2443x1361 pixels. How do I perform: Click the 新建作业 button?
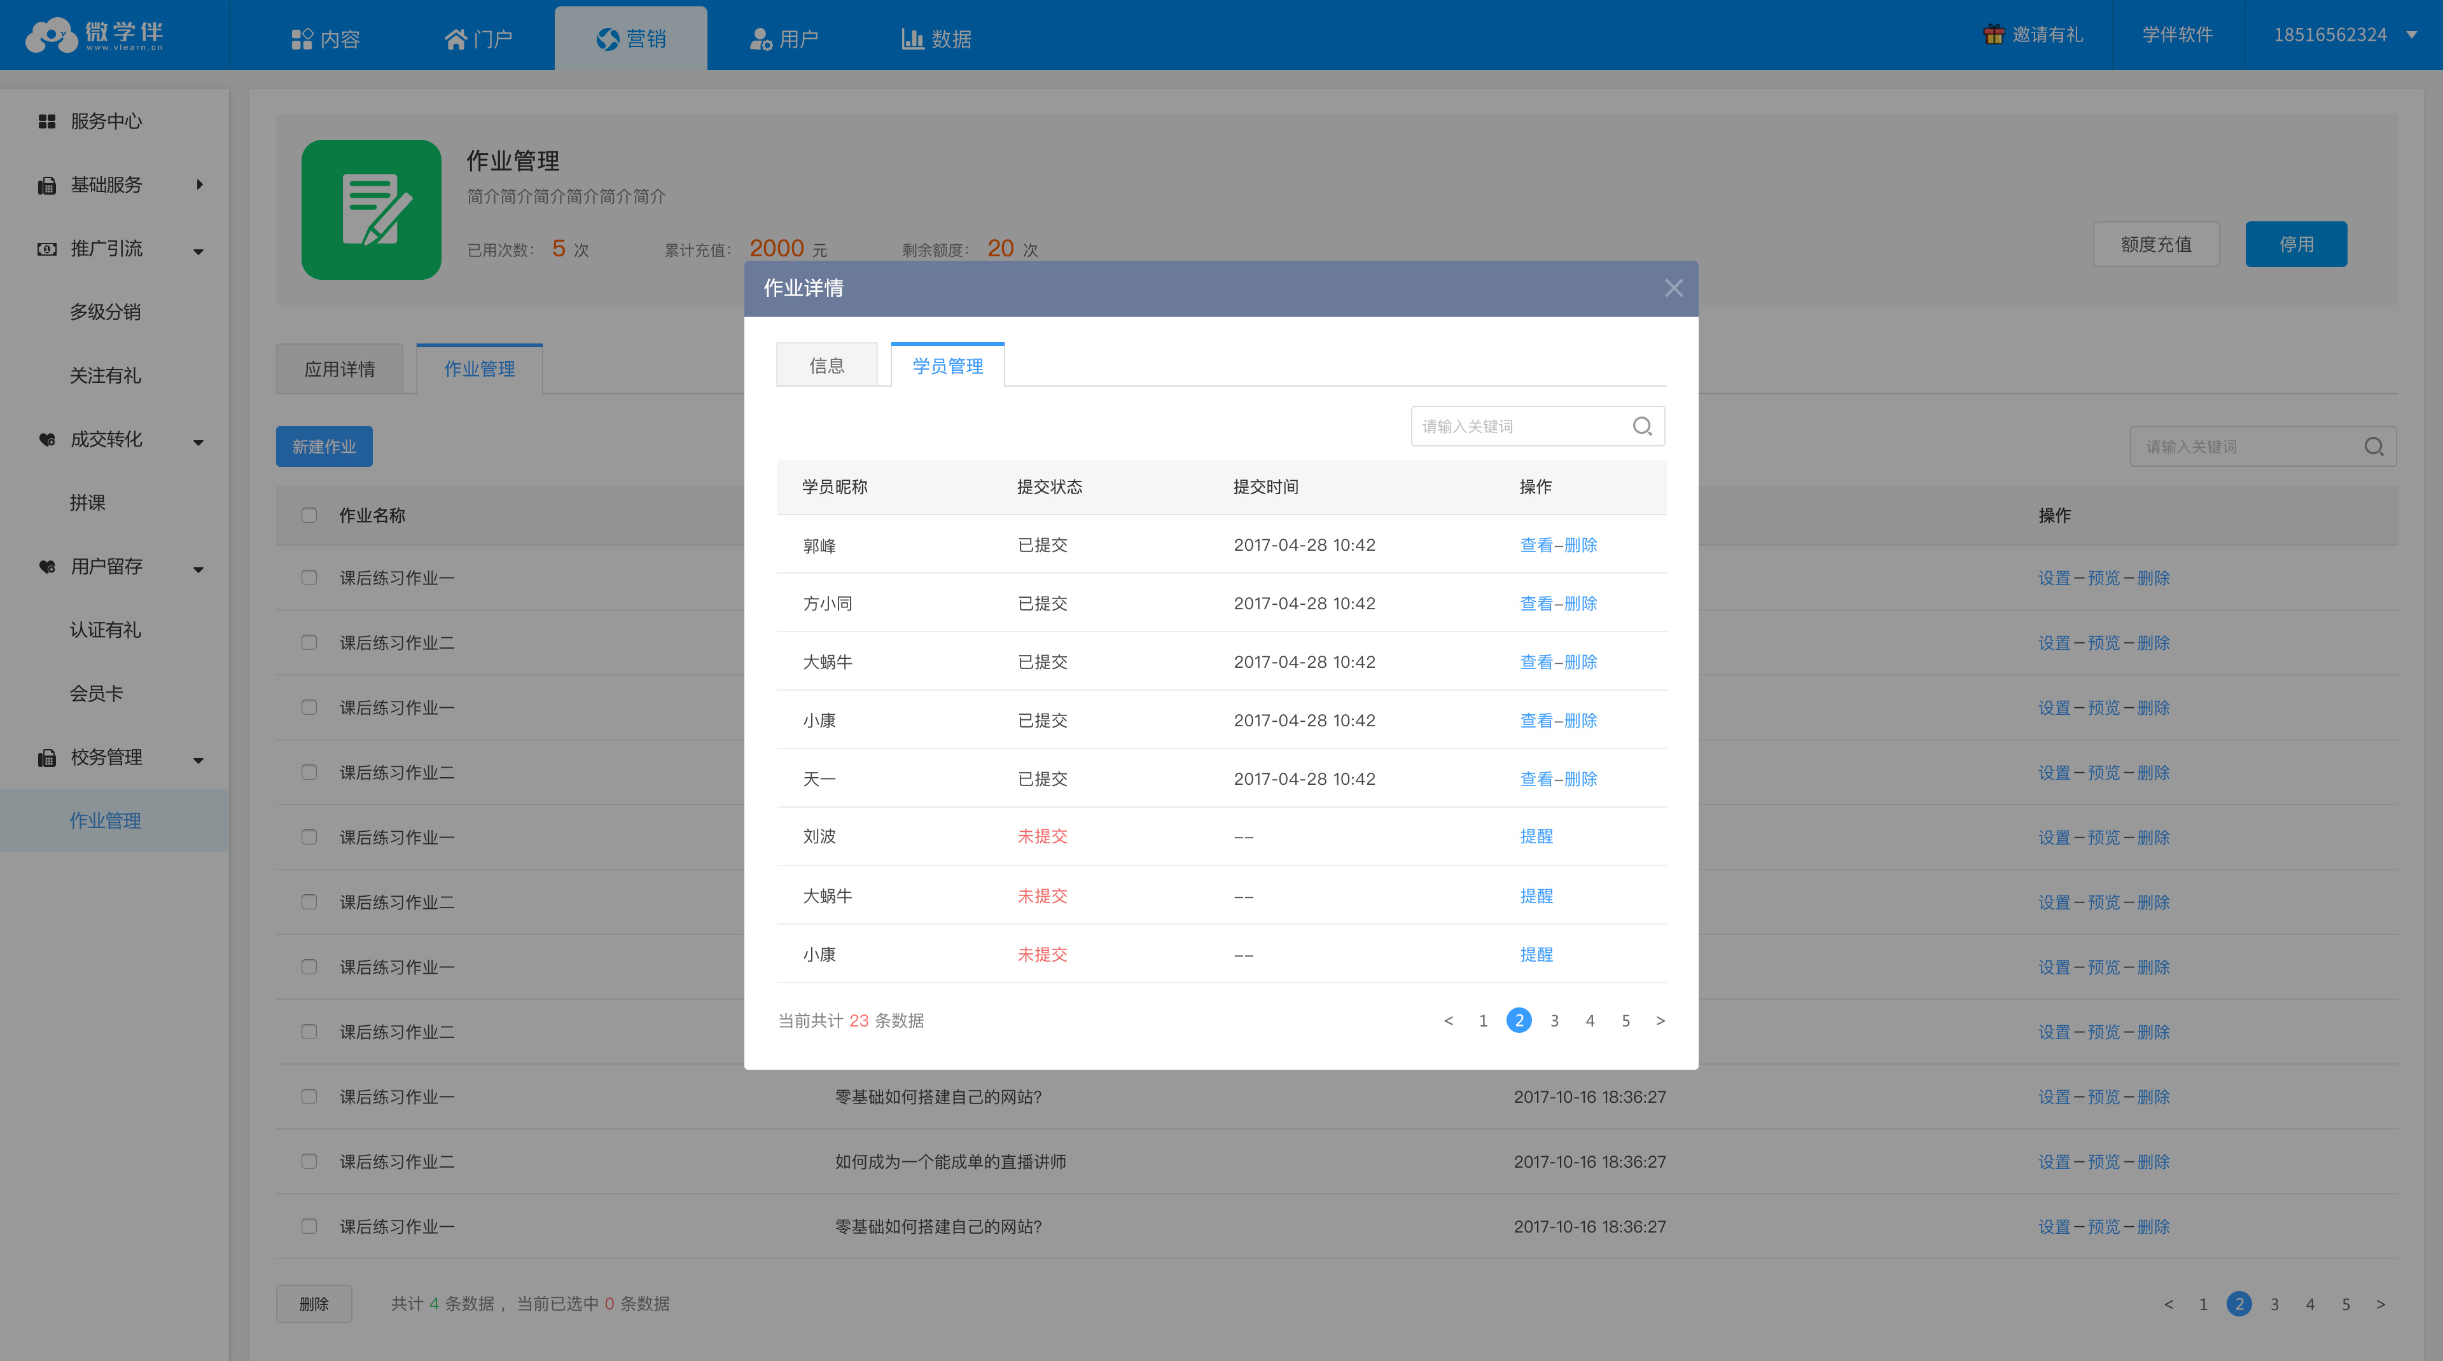pyautogui.click(x=324, y=446)
